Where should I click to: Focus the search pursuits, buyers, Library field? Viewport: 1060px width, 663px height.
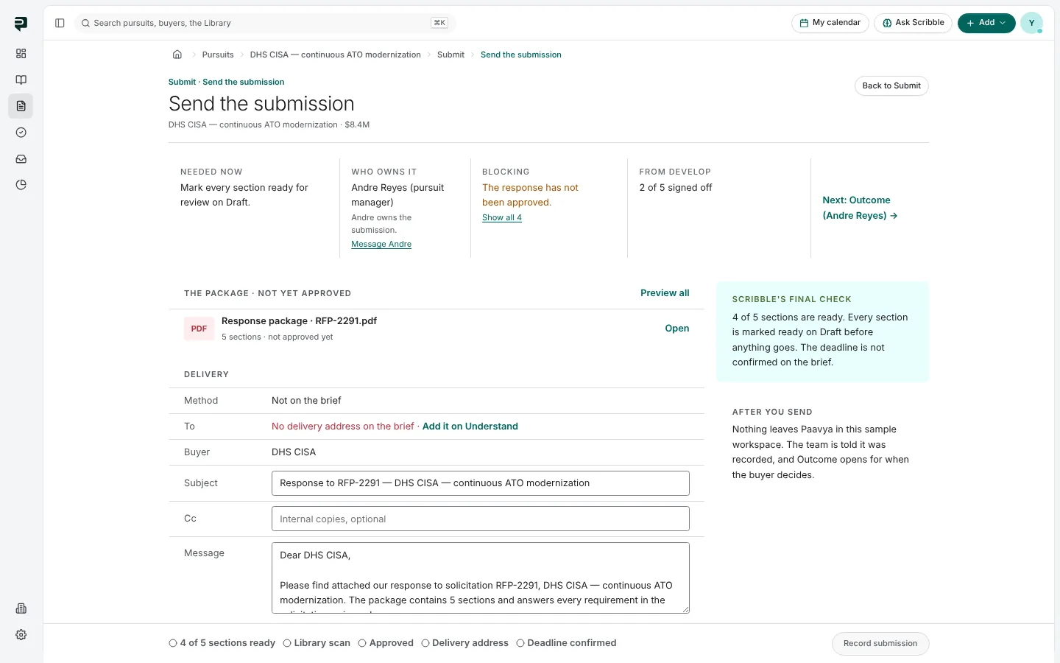point(265,23)
